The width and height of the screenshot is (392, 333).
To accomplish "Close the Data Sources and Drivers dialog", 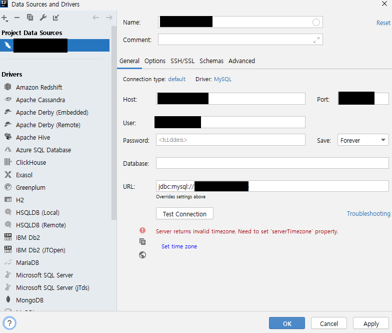I will [x=384, y=4].
